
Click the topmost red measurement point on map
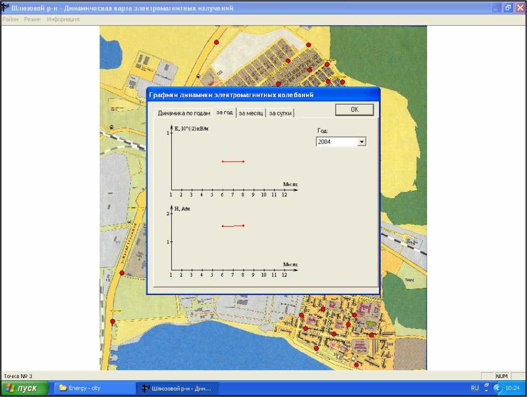pyautogui.click(x=217, y=42)
